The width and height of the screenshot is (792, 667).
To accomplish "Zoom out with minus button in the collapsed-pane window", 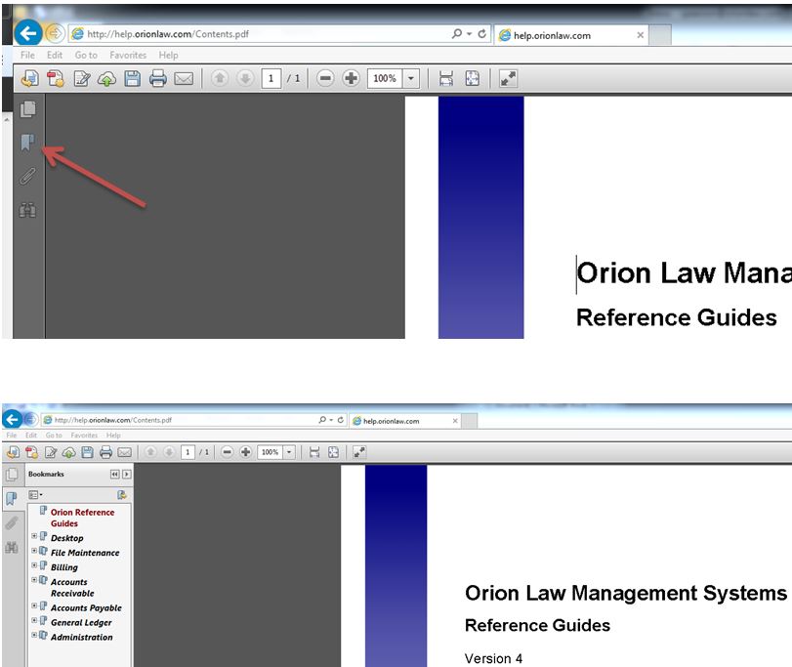I will click(x=325, y=78).
